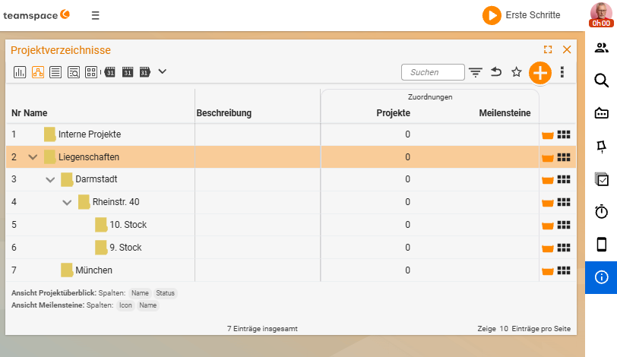Click into the Suchen search field
The width and height of the screenshot is (617, 357).
point(433,72)
